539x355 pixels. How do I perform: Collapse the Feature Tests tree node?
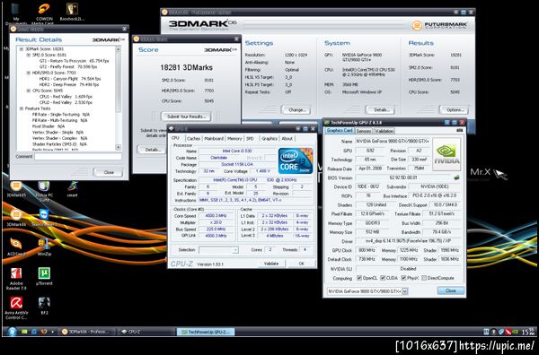point(21,108)
